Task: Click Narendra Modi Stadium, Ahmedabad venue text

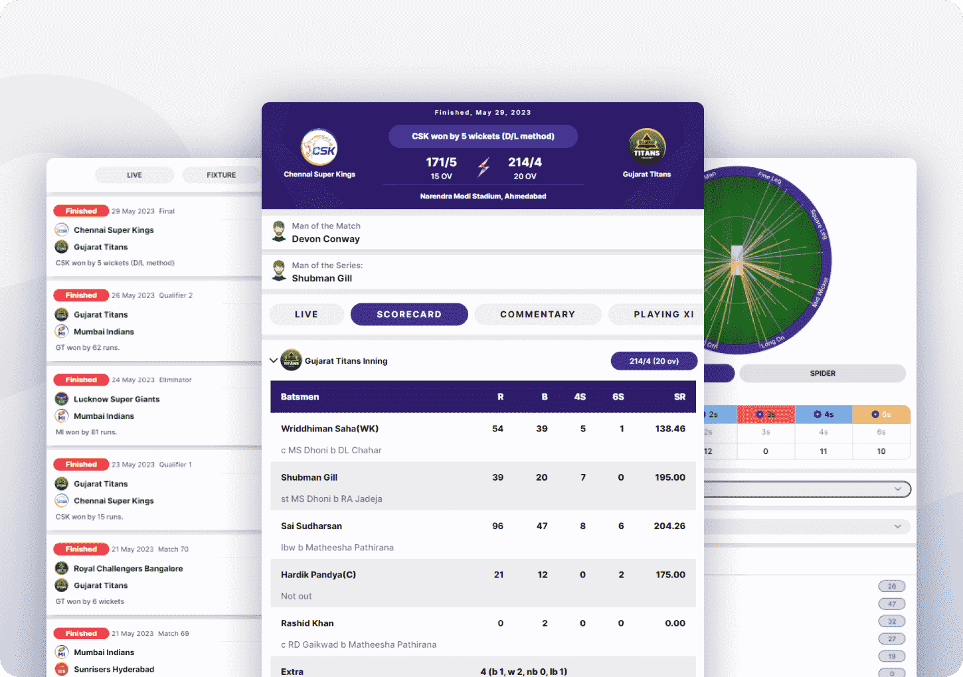Action: (x=483, y=196)
